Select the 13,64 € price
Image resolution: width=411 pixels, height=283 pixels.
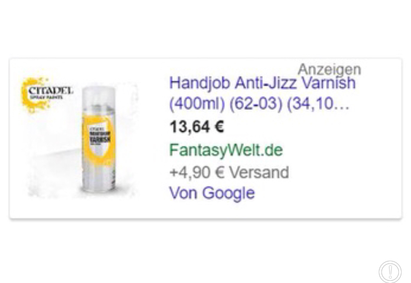coord(197,127)
